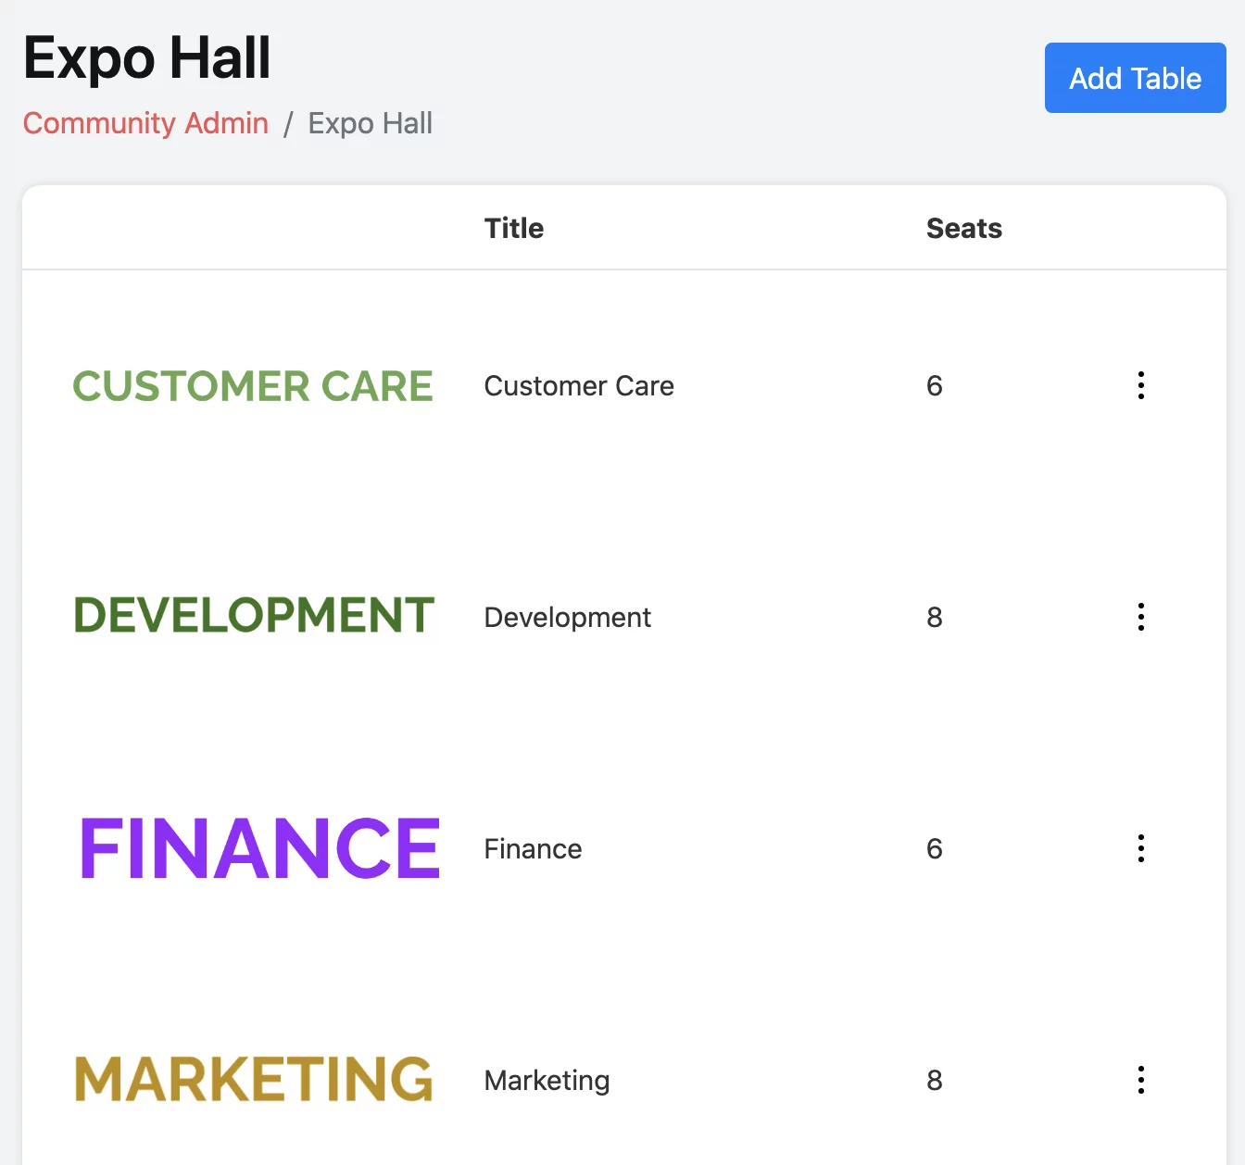
Task: Click the Expo Hall page heading
Action: [146, 57]
